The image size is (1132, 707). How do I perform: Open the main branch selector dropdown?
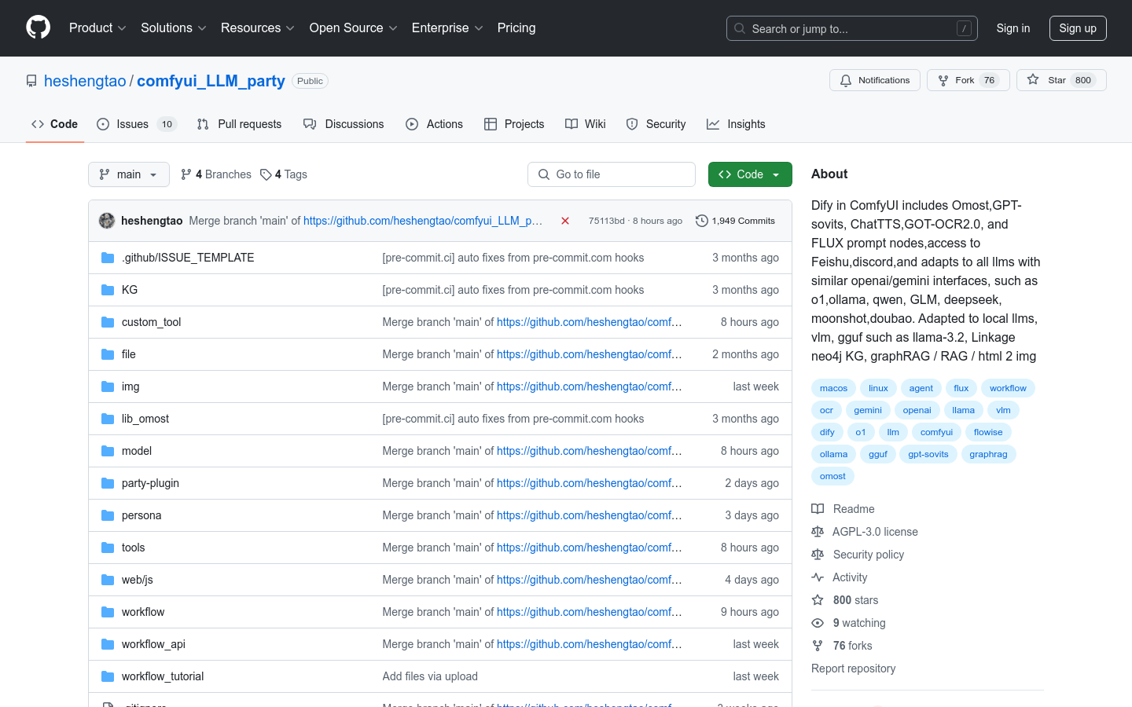129,174
